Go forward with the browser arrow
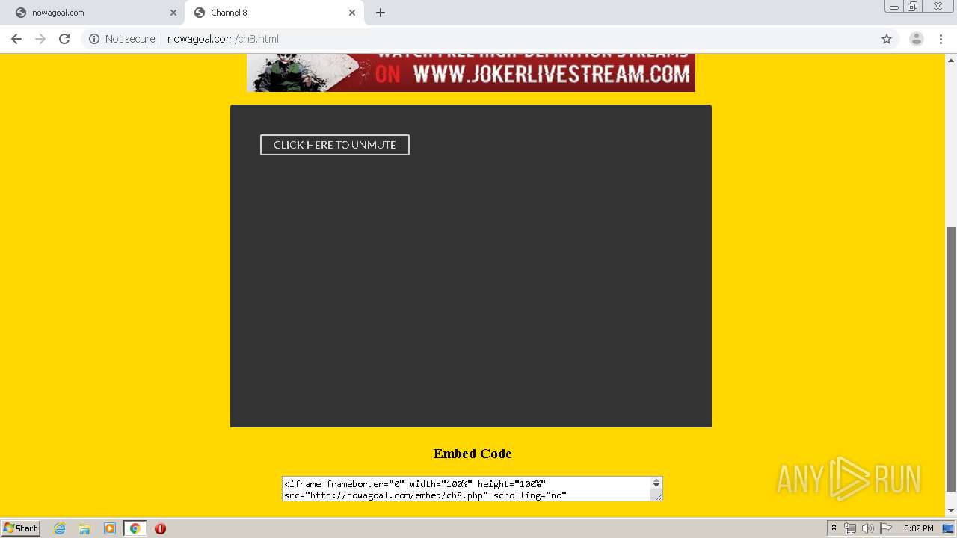 (x=40, y=39)
